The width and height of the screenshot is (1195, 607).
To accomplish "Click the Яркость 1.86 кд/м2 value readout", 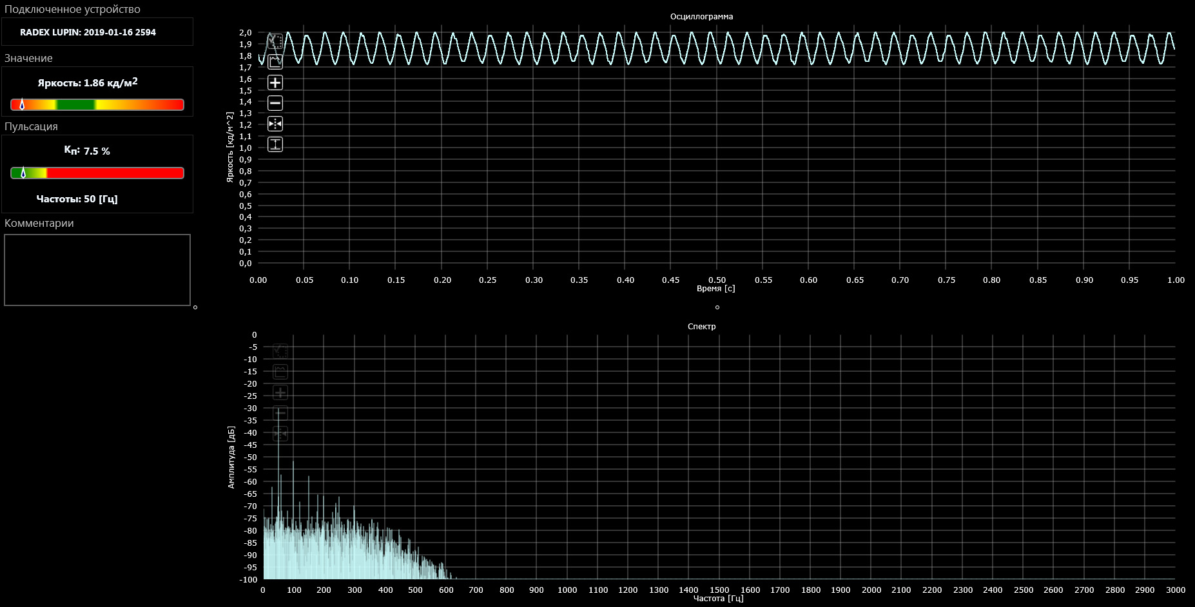I will click(x=88, y=83).
